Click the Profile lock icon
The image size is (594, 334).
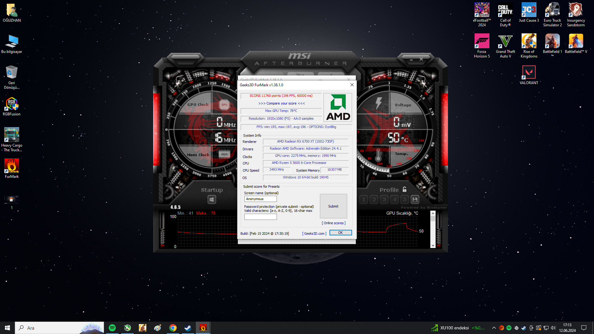(404, 189)
